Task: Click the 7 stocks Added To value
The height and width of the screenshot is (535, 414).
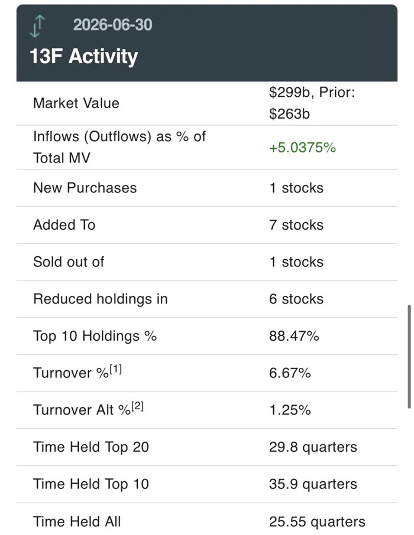Action: coord(296,225)
